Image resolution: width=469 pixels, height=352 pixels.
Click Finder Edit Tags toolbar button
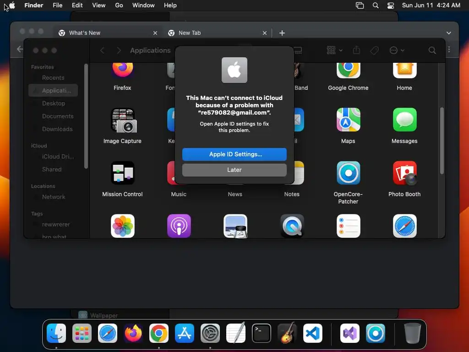click(375, 50)
